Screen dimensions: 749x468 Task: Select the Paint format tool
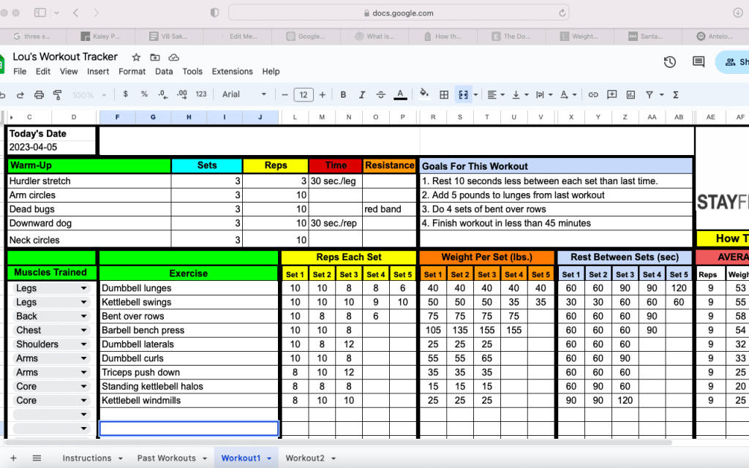(57, 94)
